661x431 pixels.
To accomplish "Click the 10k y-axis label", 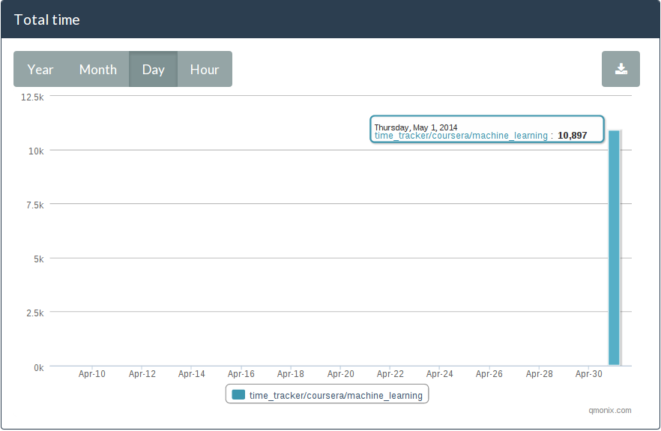I will point(36,151).
